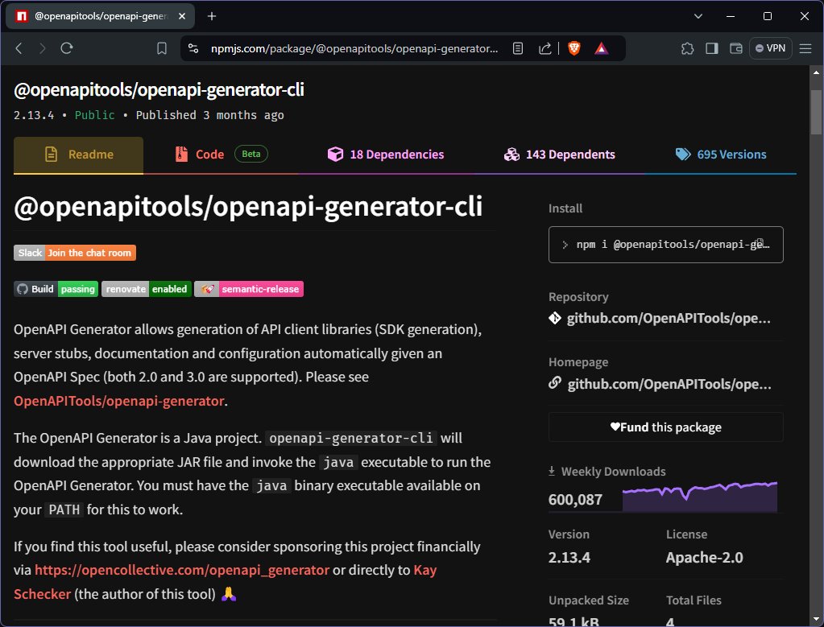Open Brave Rewards triangle icon
Screen dimensions: 824x627
(x=601, y=48)
